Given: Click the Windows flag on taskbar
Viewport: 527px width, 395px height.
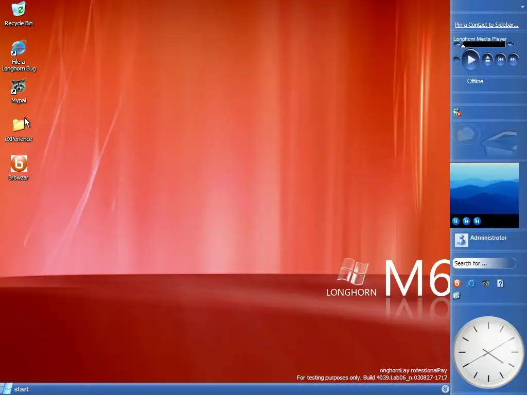Looking at the screenshot, I should [x=6, y=389].
